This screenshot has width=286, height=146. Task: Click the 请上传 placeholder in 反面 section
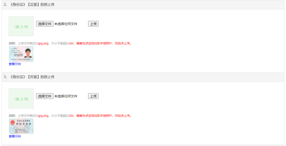point(21,98)
